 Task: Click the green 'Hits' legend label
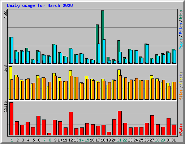[181, 15]
